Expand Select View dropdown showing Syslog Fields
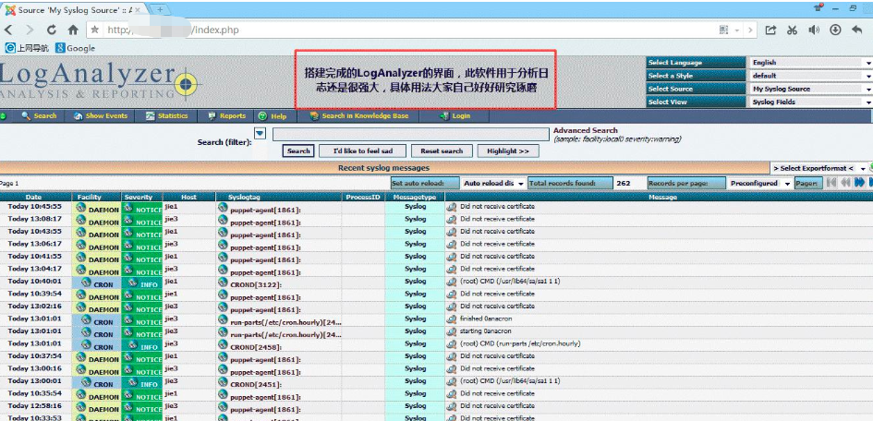The width and height of the screenshot is (873, 421). 811,102
